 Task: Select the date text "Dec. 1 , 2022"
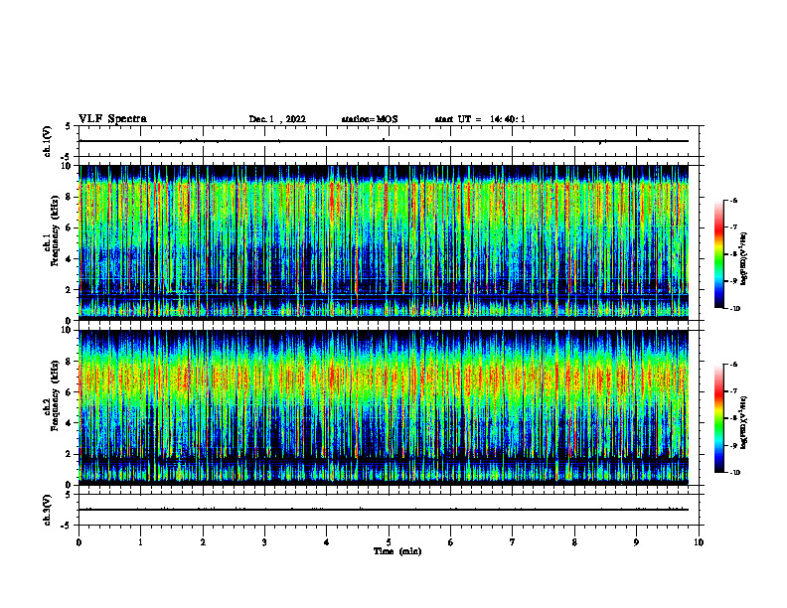[277, 119]
